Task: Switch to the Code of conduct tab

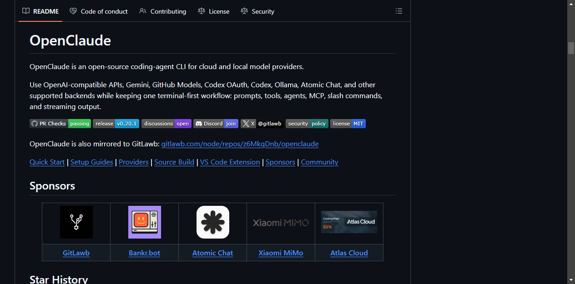Action: coord(99,11)
